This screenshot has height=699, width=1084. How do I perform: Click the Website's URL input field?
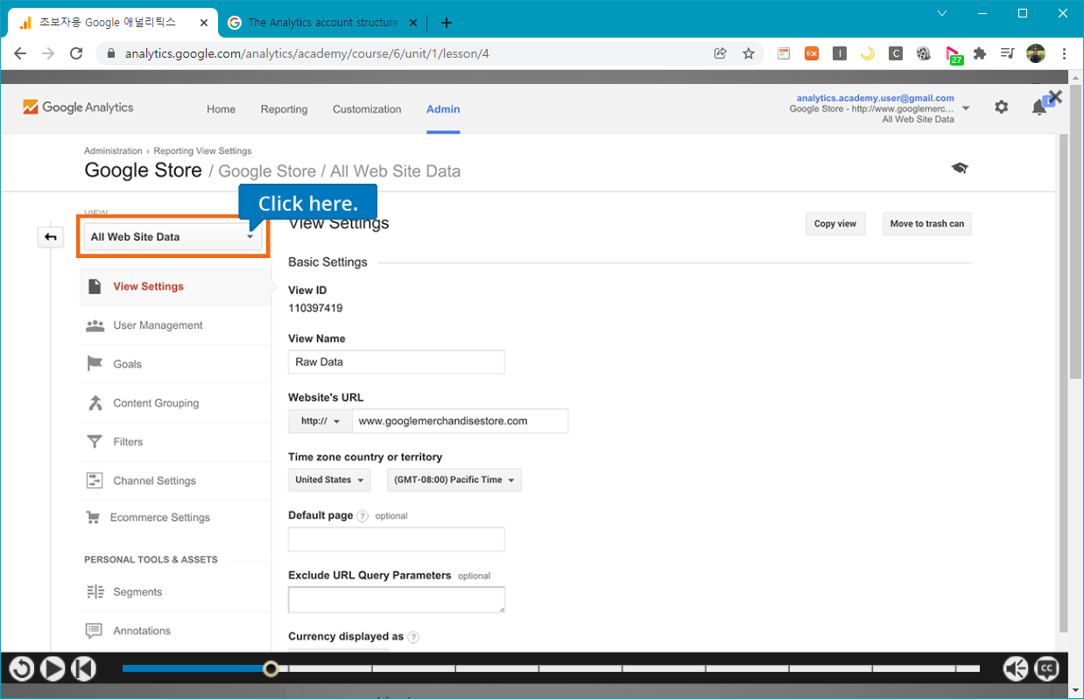[x=460, y=421]
